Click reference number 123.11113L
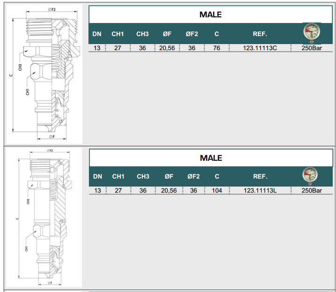 (x=260, y=191)
